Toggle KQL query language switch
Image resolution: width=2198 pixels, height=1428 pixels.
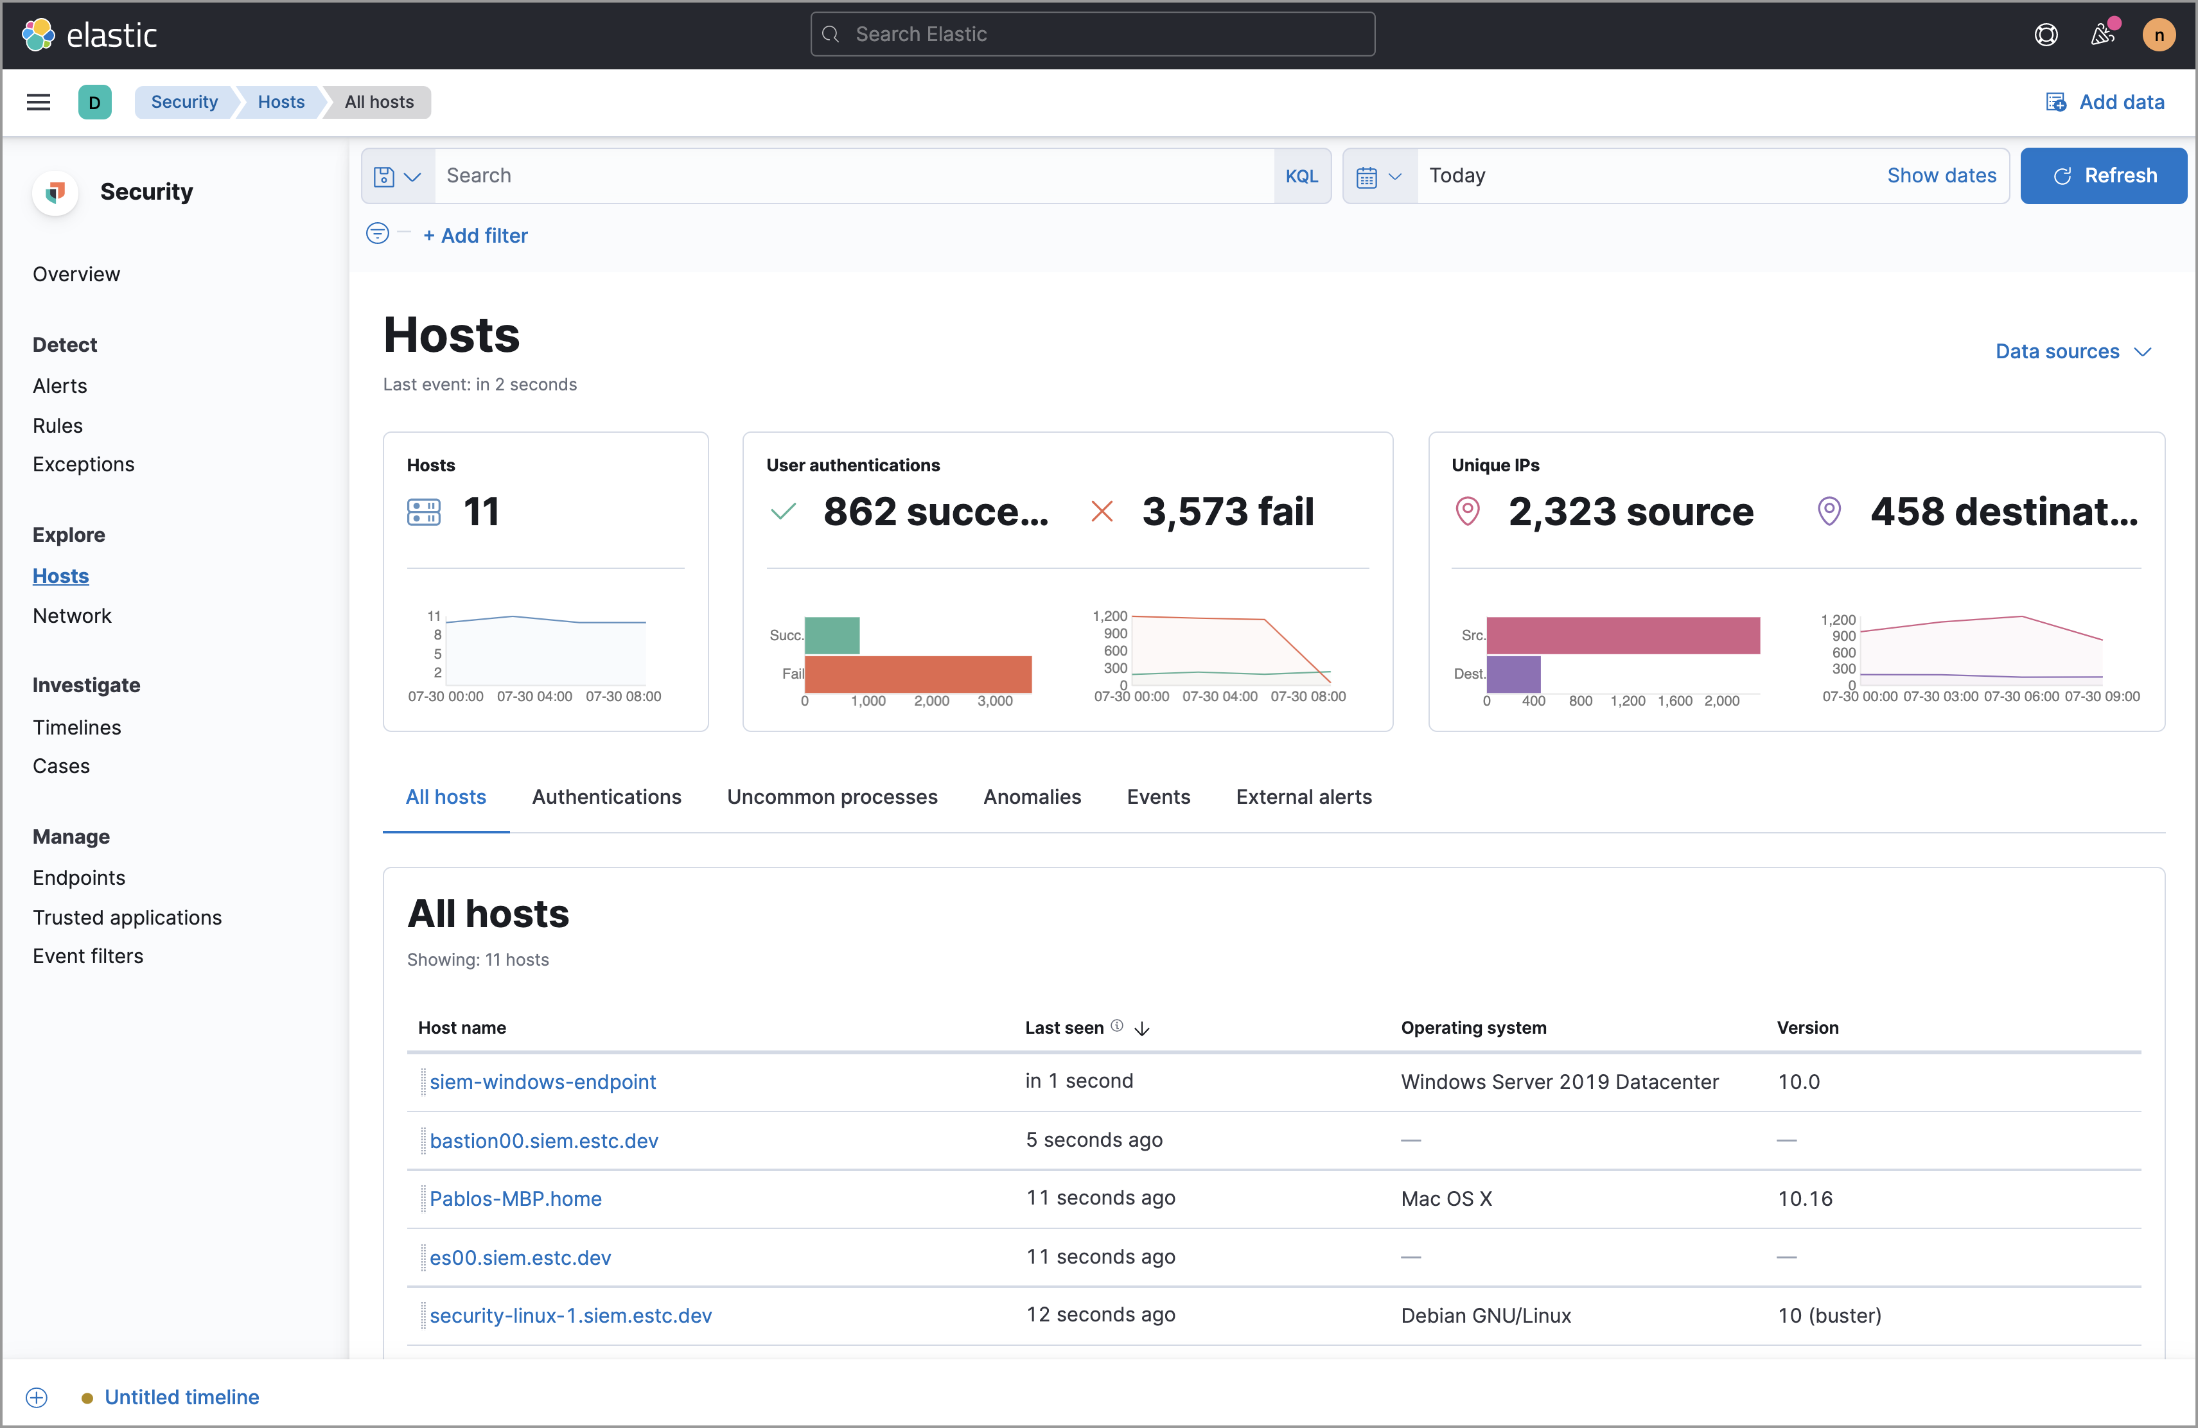pyautogui.click(x=1301, y=175)
